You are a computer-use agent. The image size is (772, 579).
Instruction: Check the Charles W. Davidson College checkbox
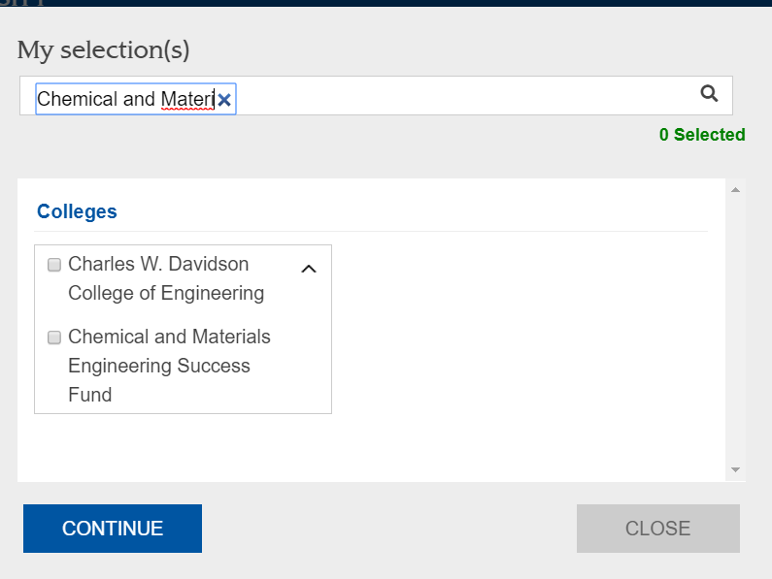(x=54, y=265)
